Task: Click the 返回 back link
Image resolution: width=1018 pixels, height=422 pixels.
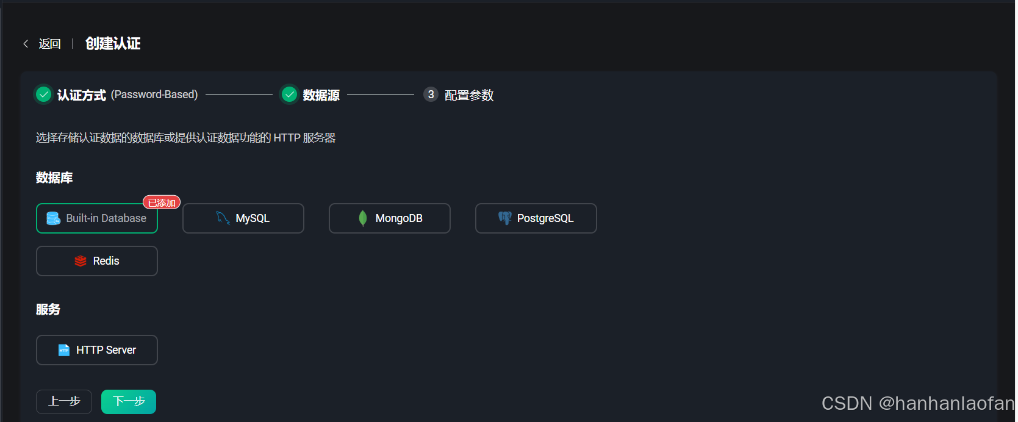Action: pos(49,44)
